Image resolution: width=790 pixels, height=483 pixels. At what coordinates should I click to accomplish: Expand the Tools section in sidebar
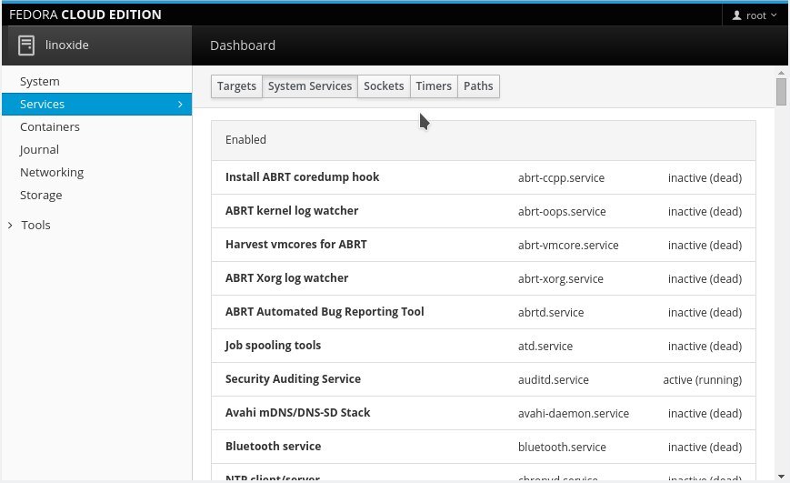tap(35, 225)
